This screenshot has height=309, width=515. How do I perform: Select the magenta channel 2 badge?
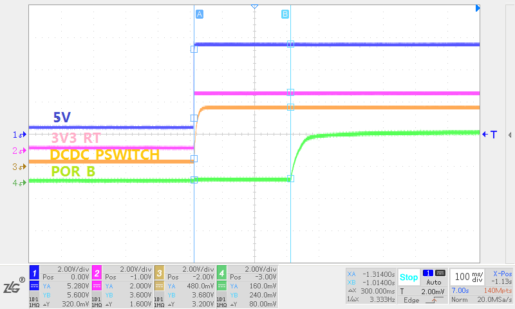(x=97, y=273)
